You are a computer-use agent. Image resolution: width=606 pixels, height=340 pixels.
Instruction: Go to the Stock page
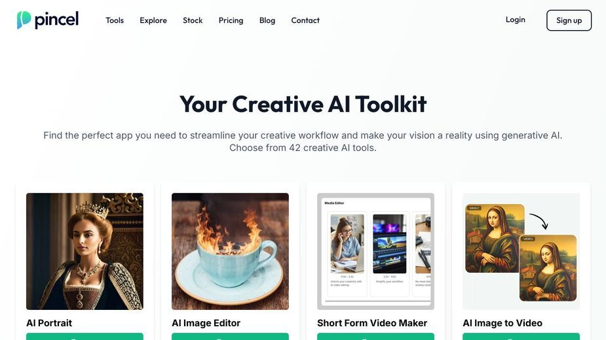[193, 20]
